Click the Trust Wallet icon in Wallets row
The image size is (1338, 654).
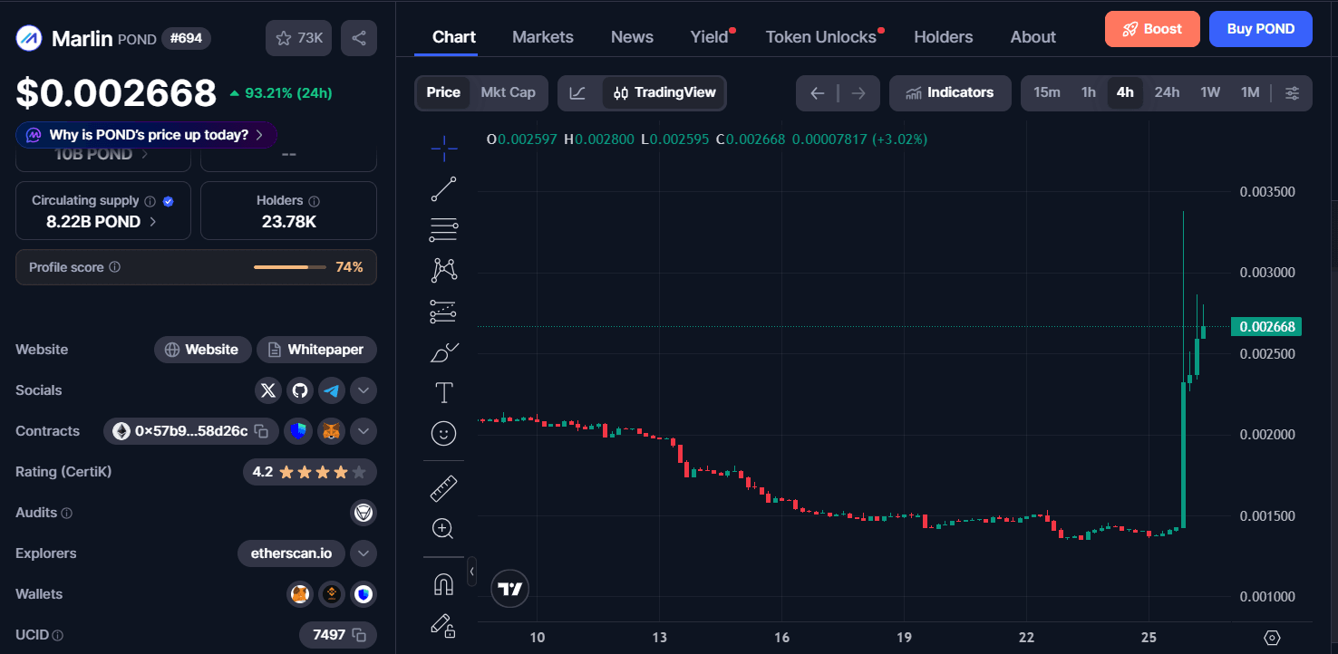coord(364,594)
